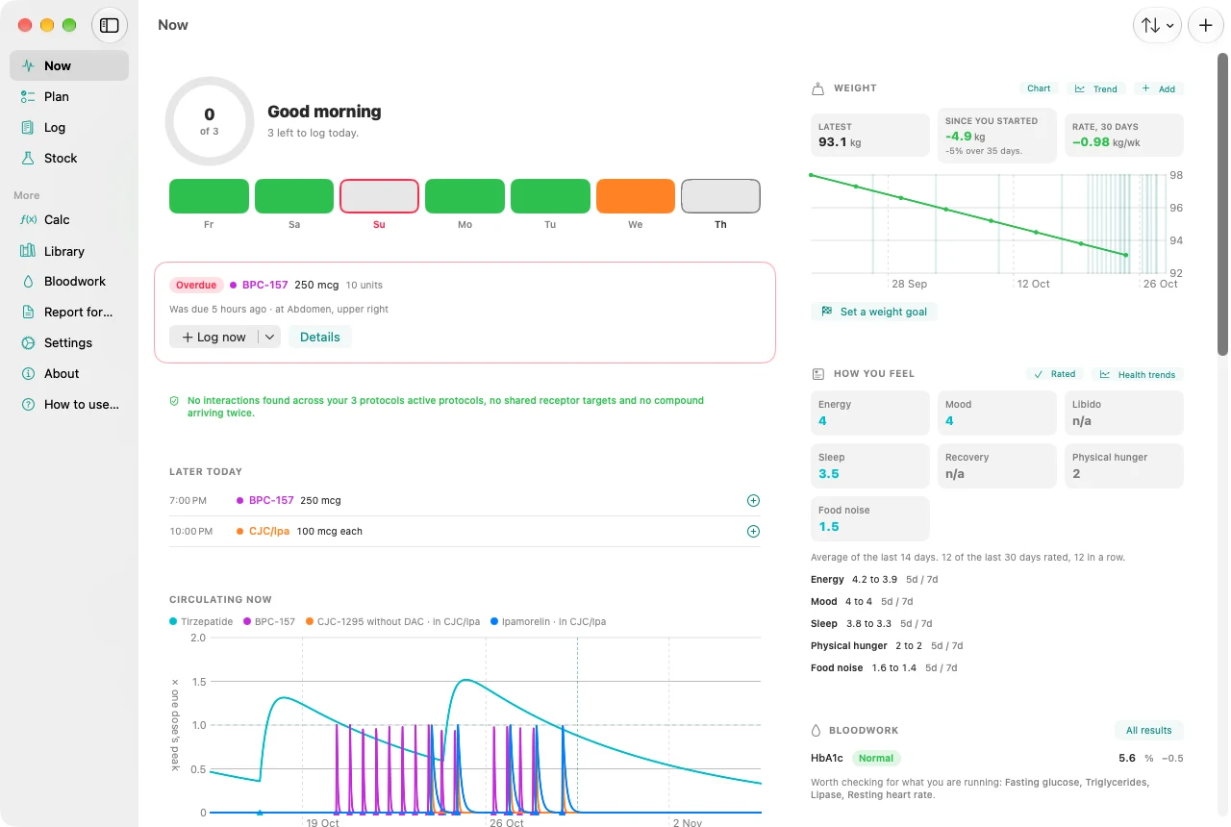Open the Stock flask icon item
The width and height of the screenshot is (1231, 827).
tap(69, 158)
